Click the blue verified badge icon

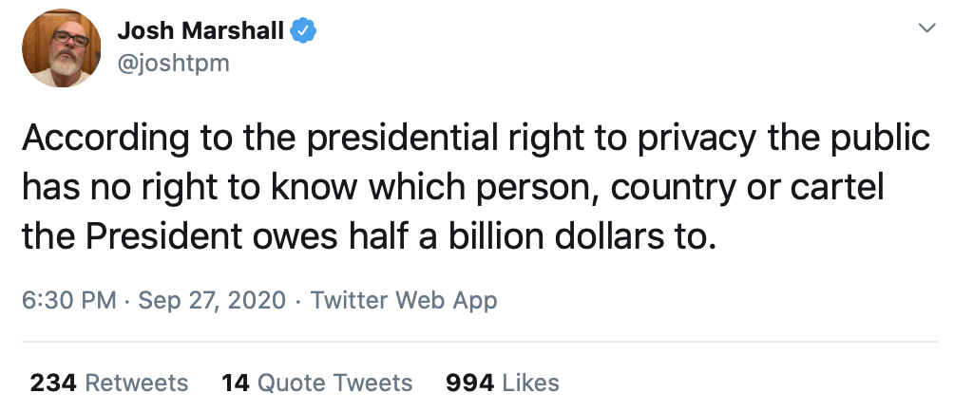pyautogui.click(x=303, y=31)
